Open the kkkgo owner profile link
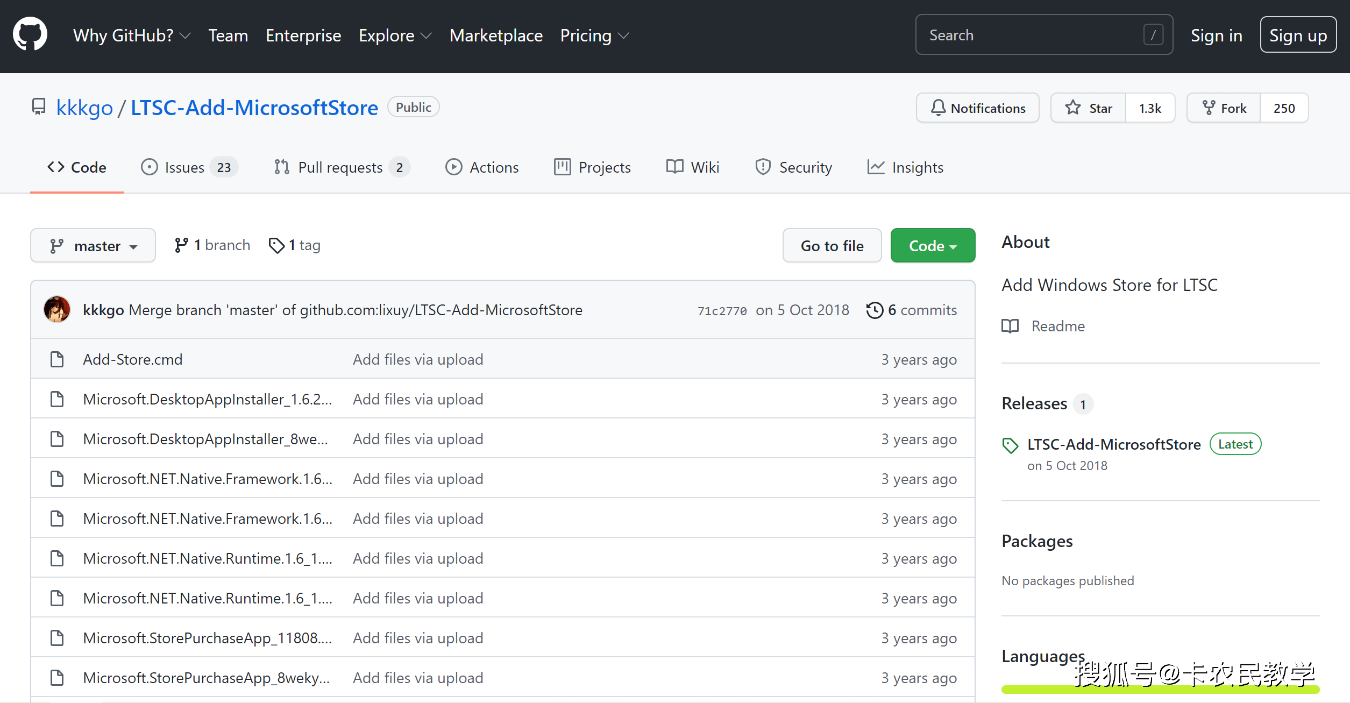The height and width of the screenshot is (703, 1350). click(84, 108)
